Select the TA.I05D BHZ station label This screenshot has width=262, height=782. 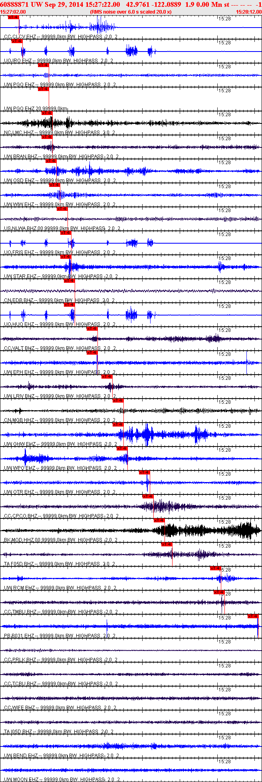[59, 732]
